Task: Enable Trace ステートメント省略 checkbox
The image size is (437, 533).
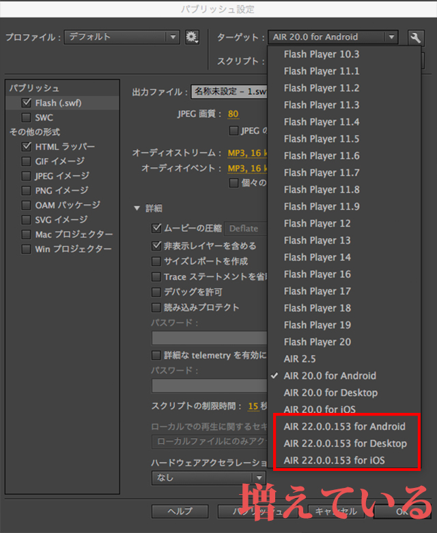Action: pyautogui.click(x=156, y=276)
